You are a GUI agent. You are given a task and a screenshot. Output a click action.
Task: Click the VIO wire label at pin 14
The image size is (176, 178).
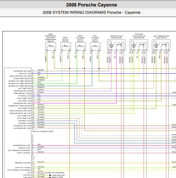click(x=39, y=102)
